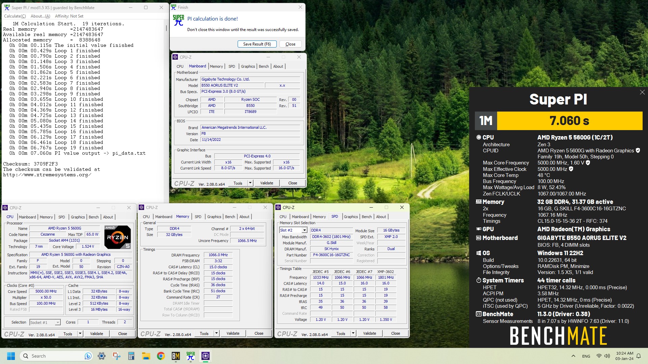This screenshot has width=648, height=364.
Task: Click XMP-3602 column header in timings table
Action: [385, 272]
